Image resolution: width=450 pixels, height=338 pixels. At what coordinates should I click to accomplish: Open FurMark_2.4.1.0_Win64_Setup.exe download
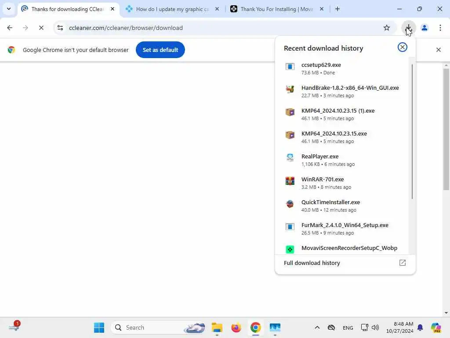(x=341, y=229)
